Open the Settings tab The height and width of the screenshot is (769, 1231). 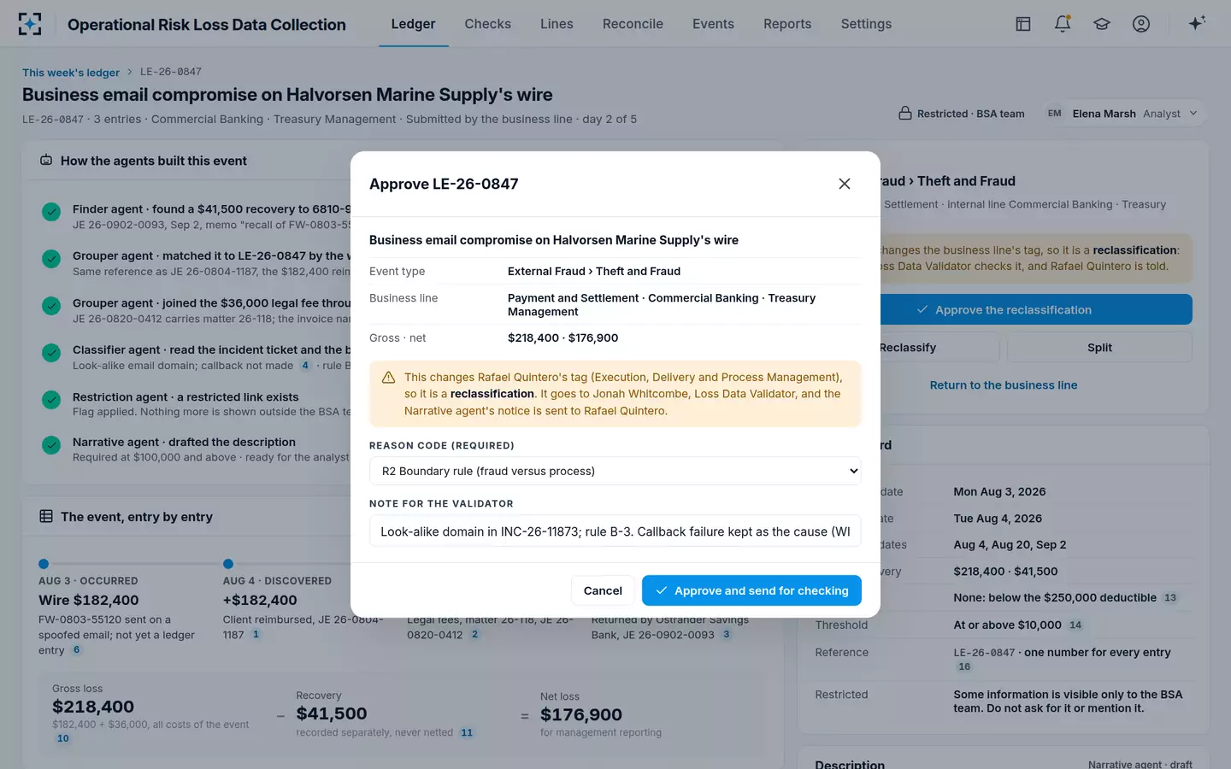coord(866,24)
